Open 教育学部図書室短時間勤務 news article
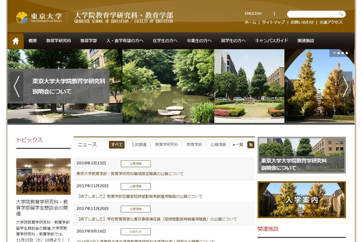Viewport: 363px width, 242px height. (140, 197)
